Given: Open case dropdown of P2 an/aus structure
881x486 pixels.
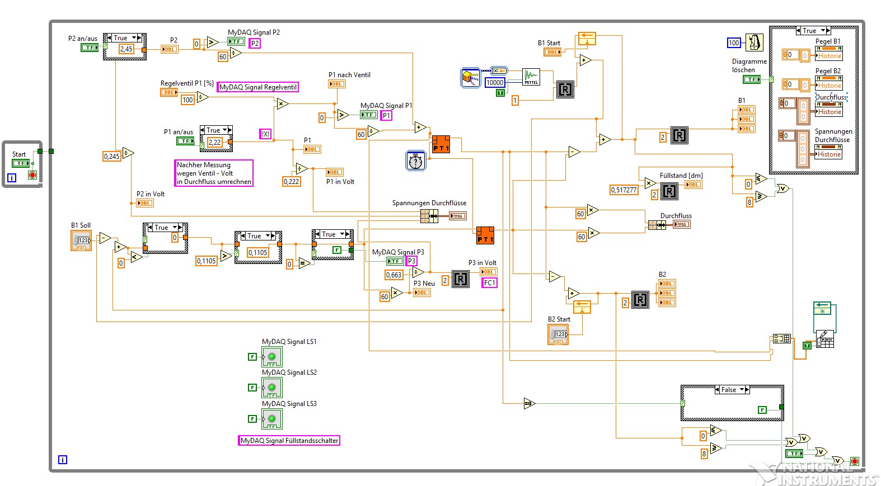Looking at the screenshot, I should coord(135,38).
